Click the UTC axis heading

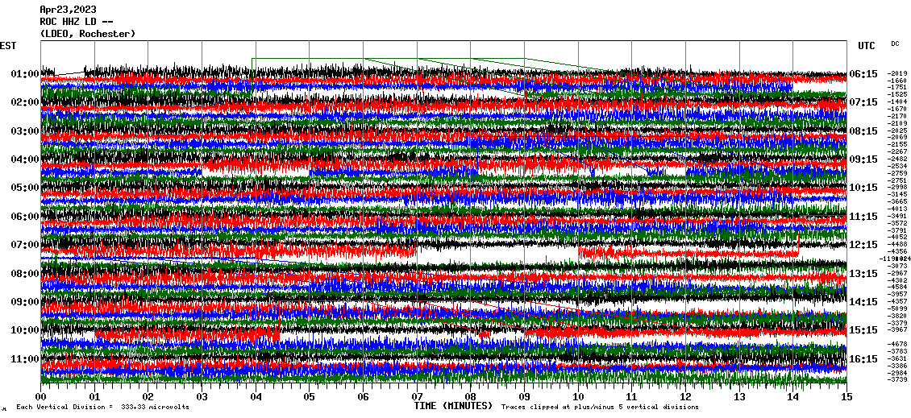pyautogui.click(x=867, y=46)
